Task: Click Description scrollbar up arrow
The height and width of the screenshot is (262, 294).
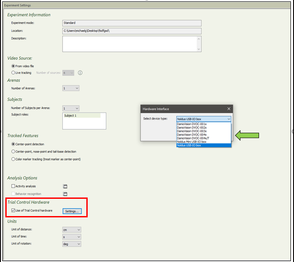Action: (199, 39)
